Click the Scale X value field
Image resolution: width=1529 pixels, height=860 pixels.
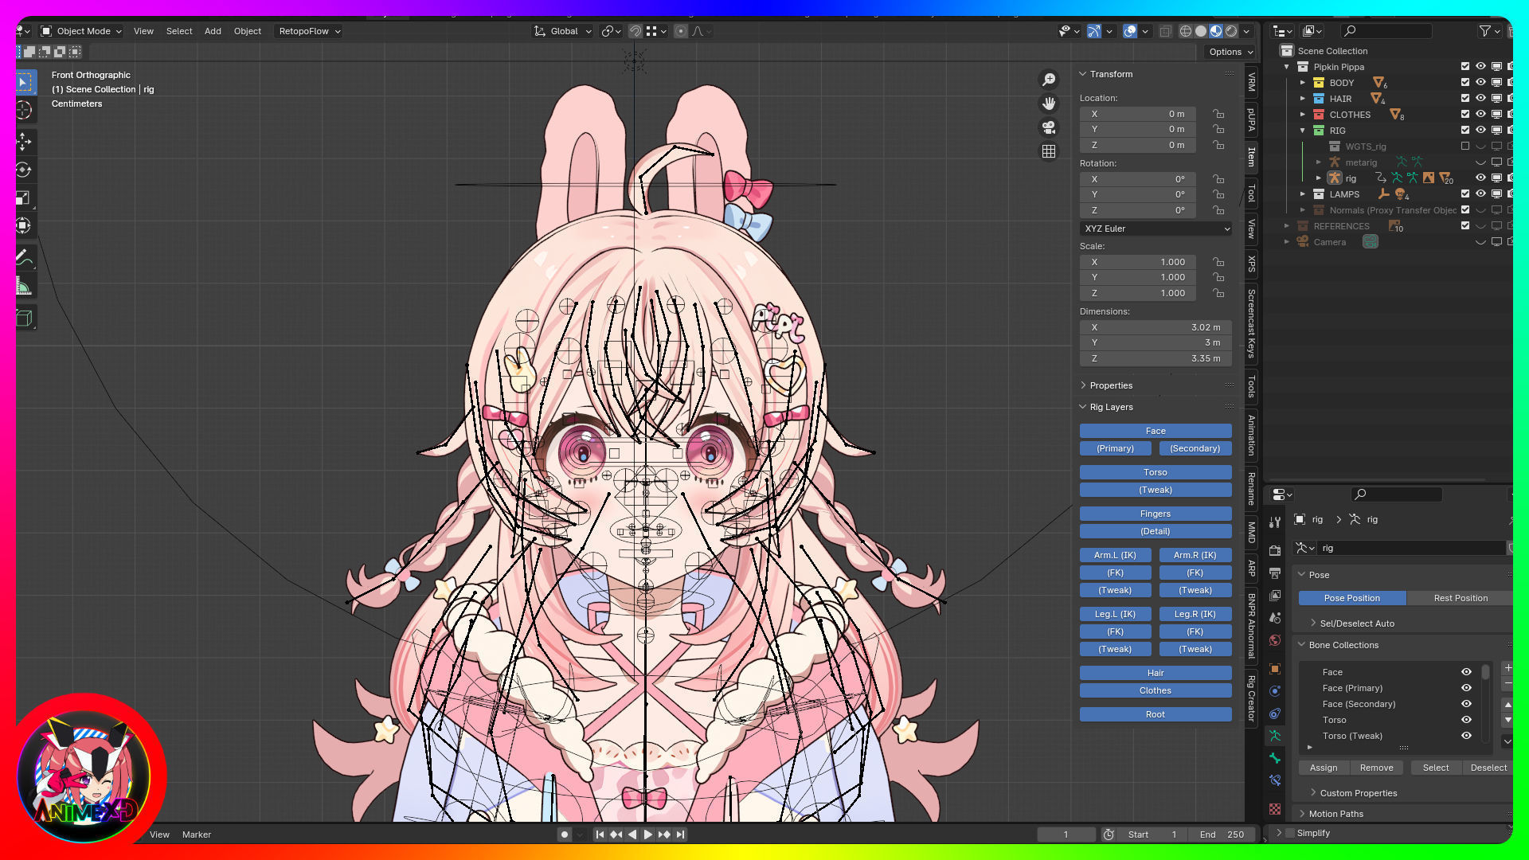click(1138, 262)
